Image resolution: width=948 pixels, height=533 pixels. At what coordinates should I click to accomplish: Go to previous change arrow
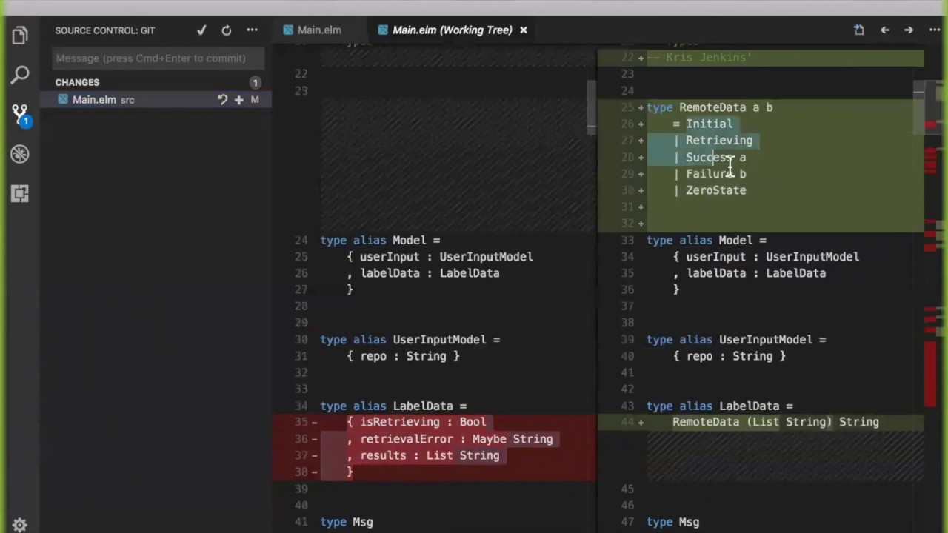[x=884, y=30]
